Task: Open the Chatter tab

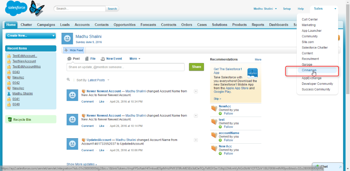Action: pyautogui.click(x=26, y=25)
